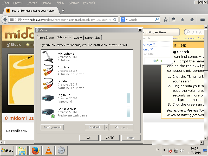
Task: Click the "How does this" help link
Action: coord(194,38)
